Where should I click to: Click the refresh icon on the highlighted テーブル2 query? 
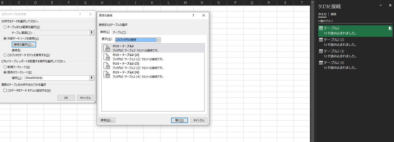click(390, 29)
